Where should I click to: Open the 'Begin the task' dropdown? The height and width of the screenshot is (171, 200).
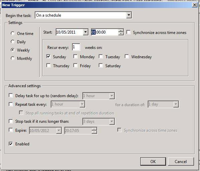tap(129, 15)
